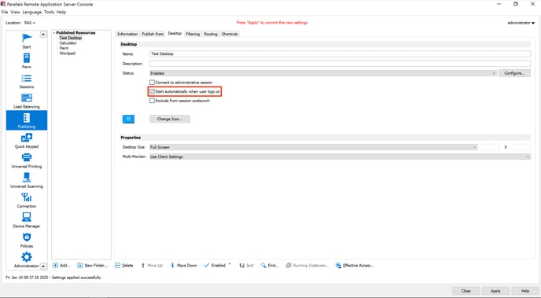Click the Name input field
The image size is (541, 298).
coord(340,53)
